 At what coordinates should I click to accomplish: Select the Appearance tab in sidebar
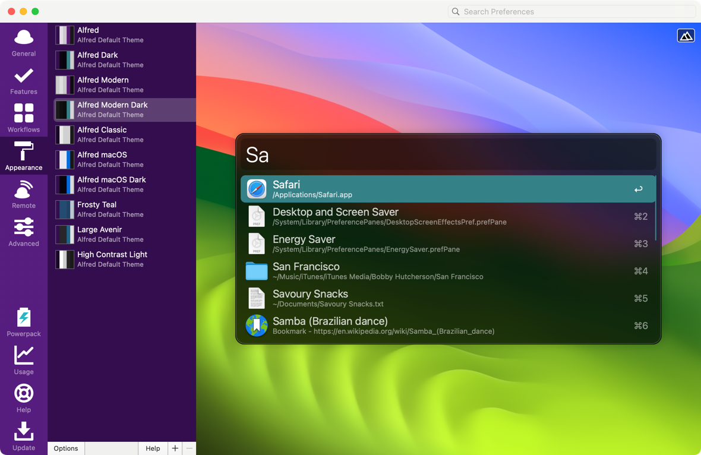[x=24, y=156]
